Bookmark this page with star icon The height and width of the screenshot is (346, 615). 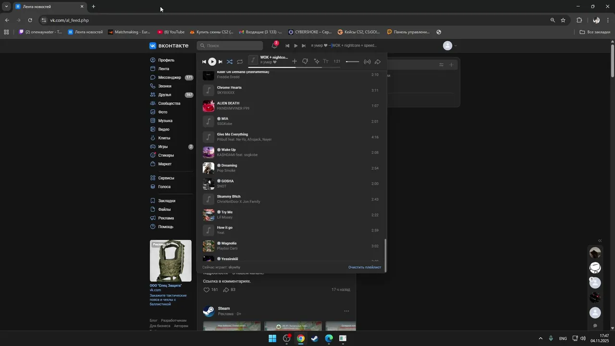point(563,20)
